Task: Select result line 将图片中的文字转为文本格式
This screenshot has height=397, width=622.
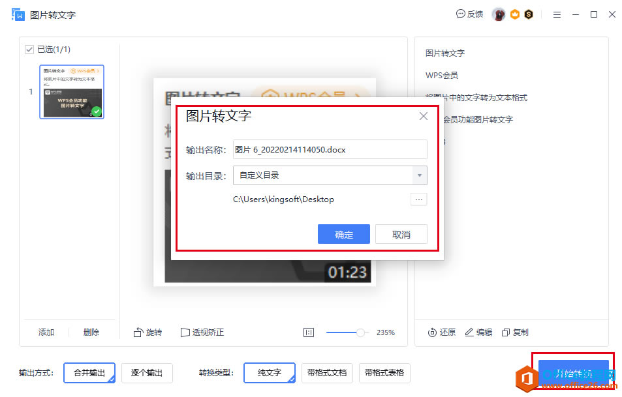Action: 476,98
